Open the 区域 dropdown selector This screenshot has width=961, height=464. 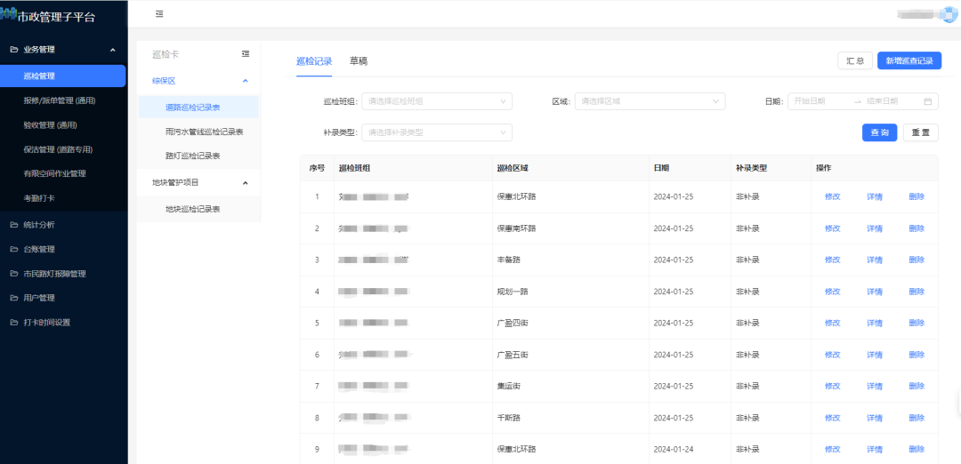pyautogui.click(x=650, y=101)
